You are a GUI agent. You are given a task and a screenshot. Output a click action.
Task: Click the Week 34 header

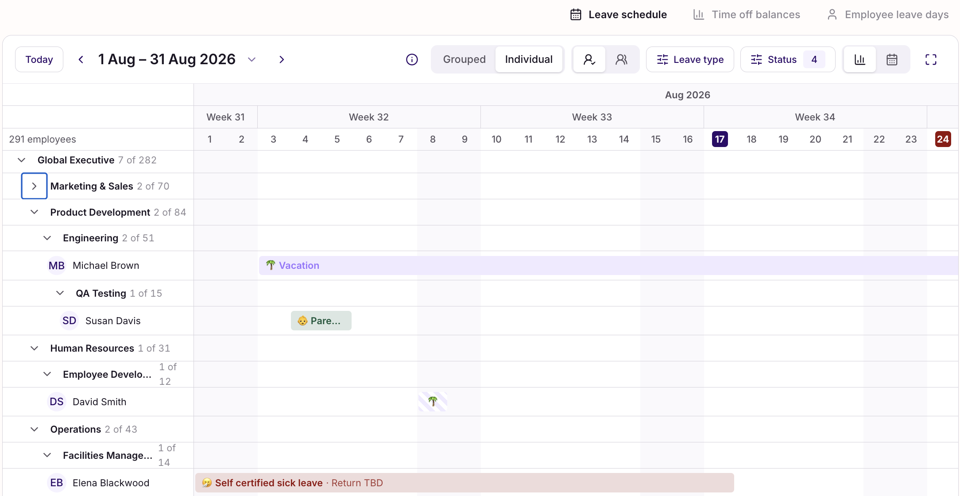(x=815, y=117)
